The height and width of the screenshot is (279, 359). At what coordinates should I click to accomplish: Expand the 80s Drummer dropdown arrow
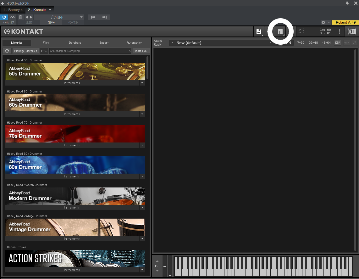(x=142, y=176)
